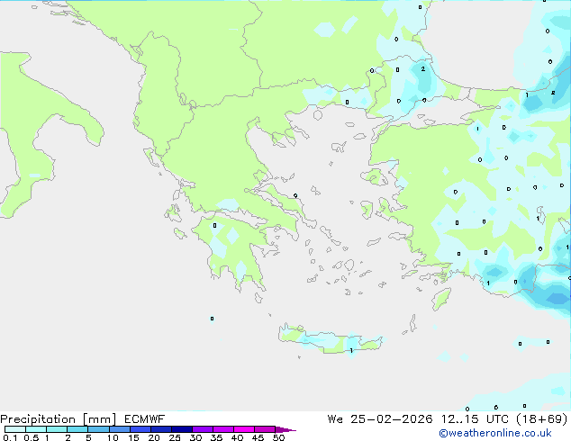Click the '0.5' legend scale label
Viewport: 571px width, 441px height.
32,437
